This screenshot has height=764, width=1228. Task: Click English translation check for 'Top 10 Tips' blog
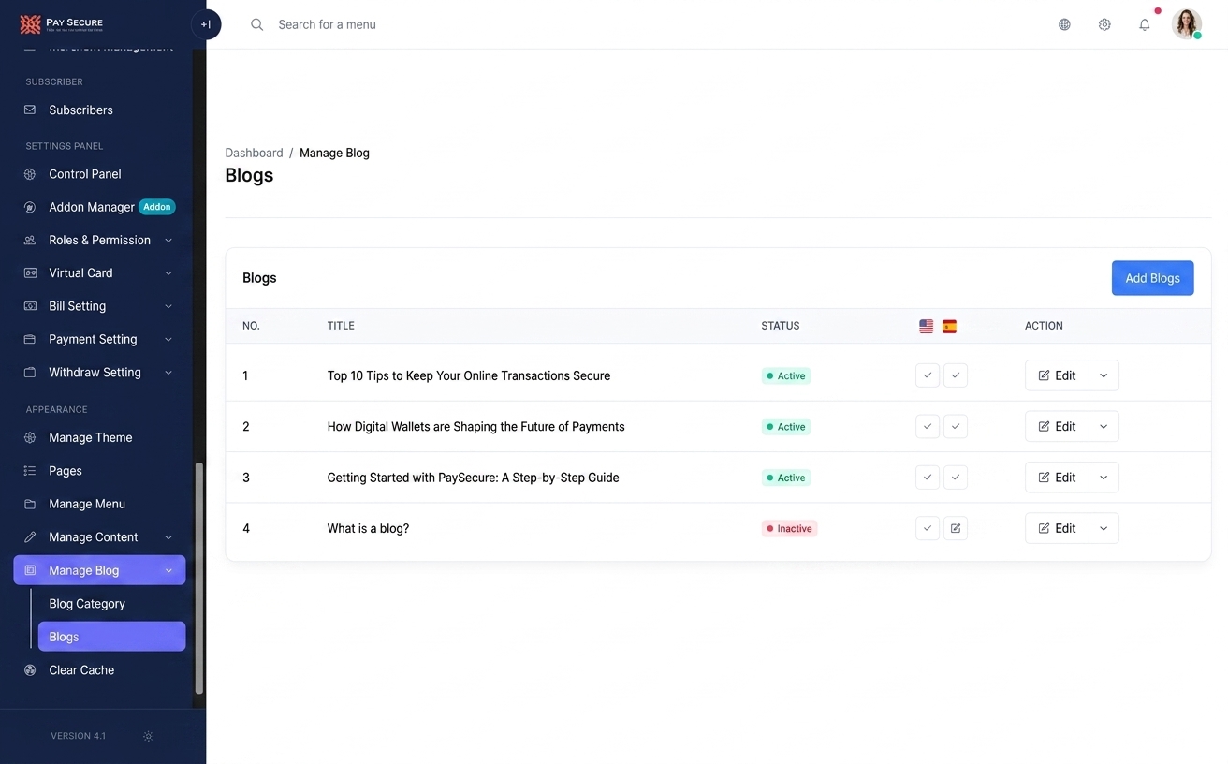point(928,375)
